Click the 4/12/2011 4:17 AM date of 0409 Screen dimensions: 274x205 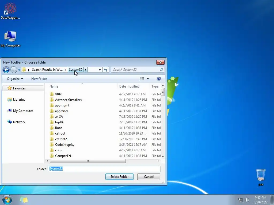point(132,94)
